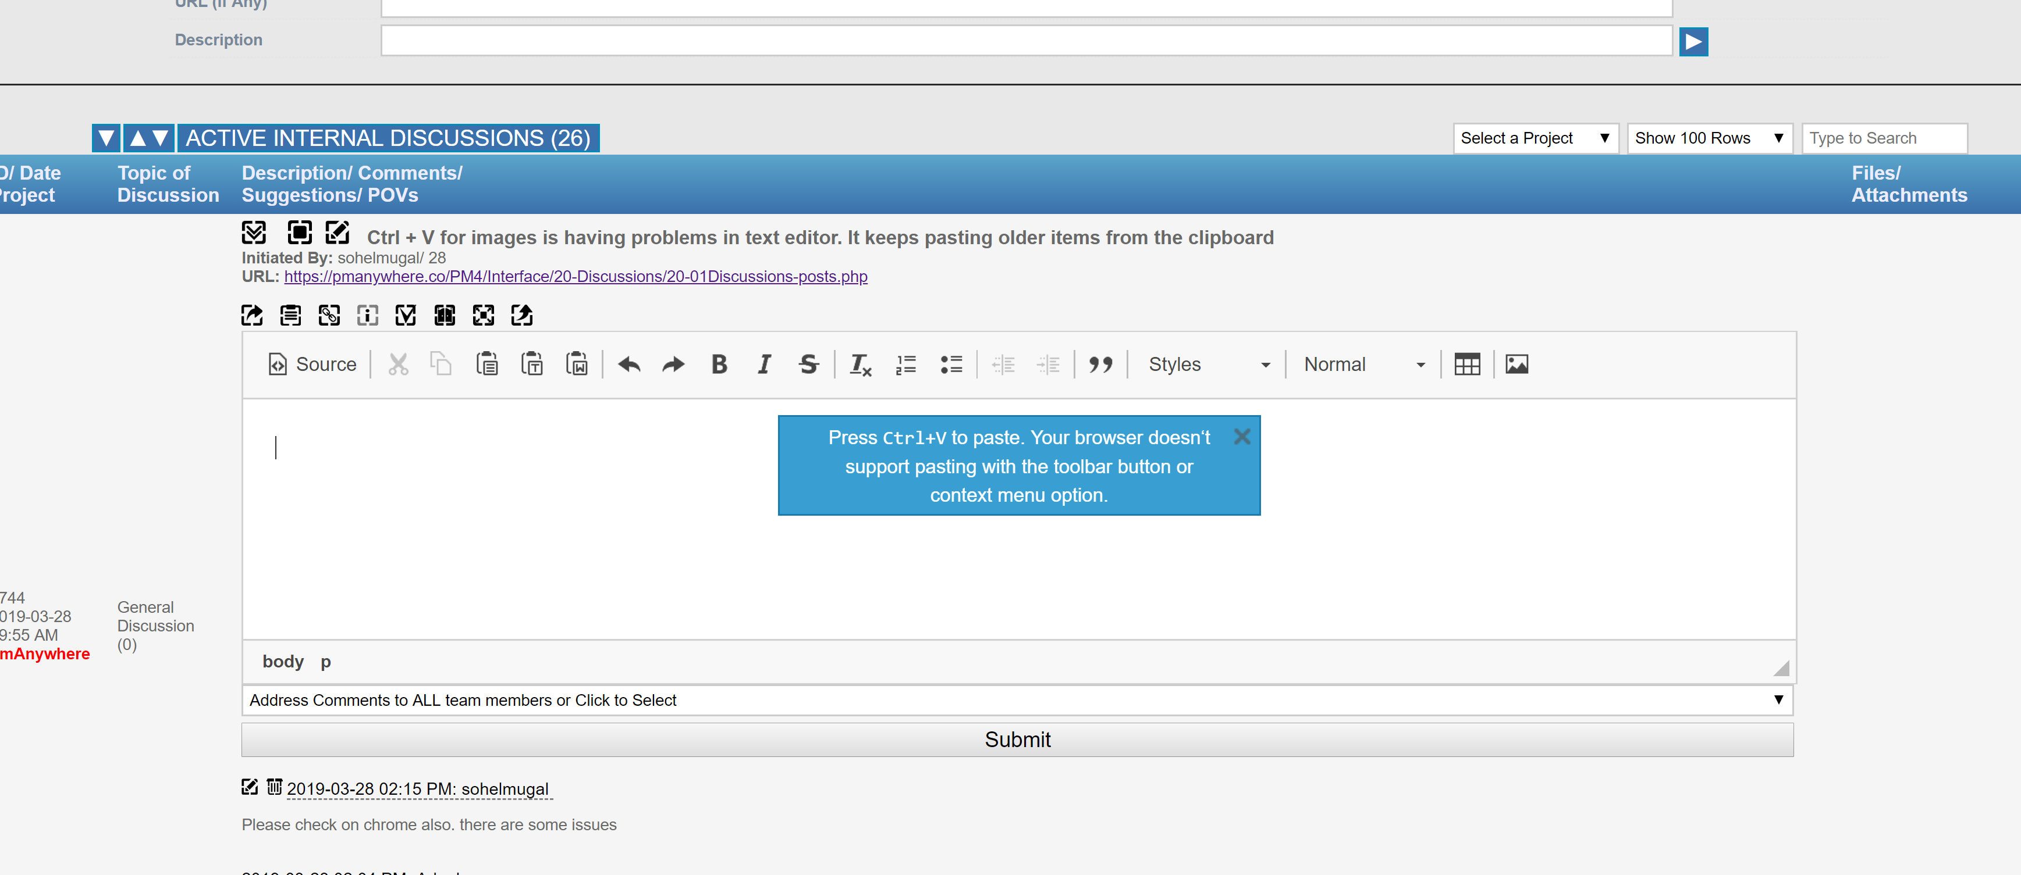Open Show 100 Rows dropdown
The width and height of the screenshot is (2021, 875).
(1708, 138)
